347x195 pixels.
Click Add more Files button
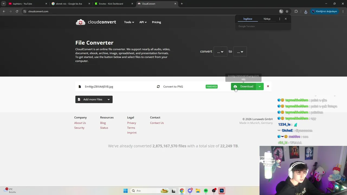pos(91,99)
